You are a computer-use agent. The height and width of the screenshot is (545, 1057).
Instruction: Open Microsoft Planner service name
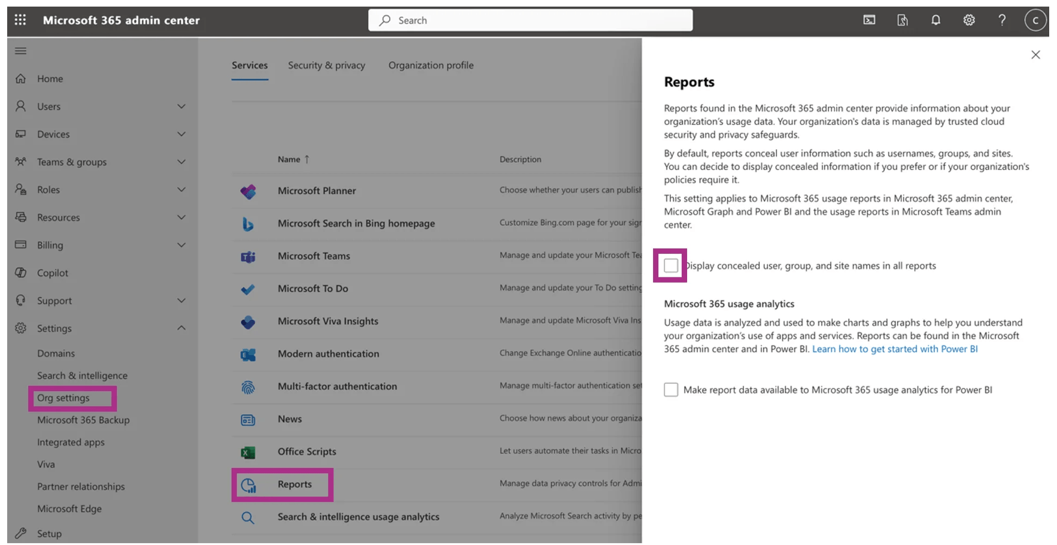coord(317,190)
